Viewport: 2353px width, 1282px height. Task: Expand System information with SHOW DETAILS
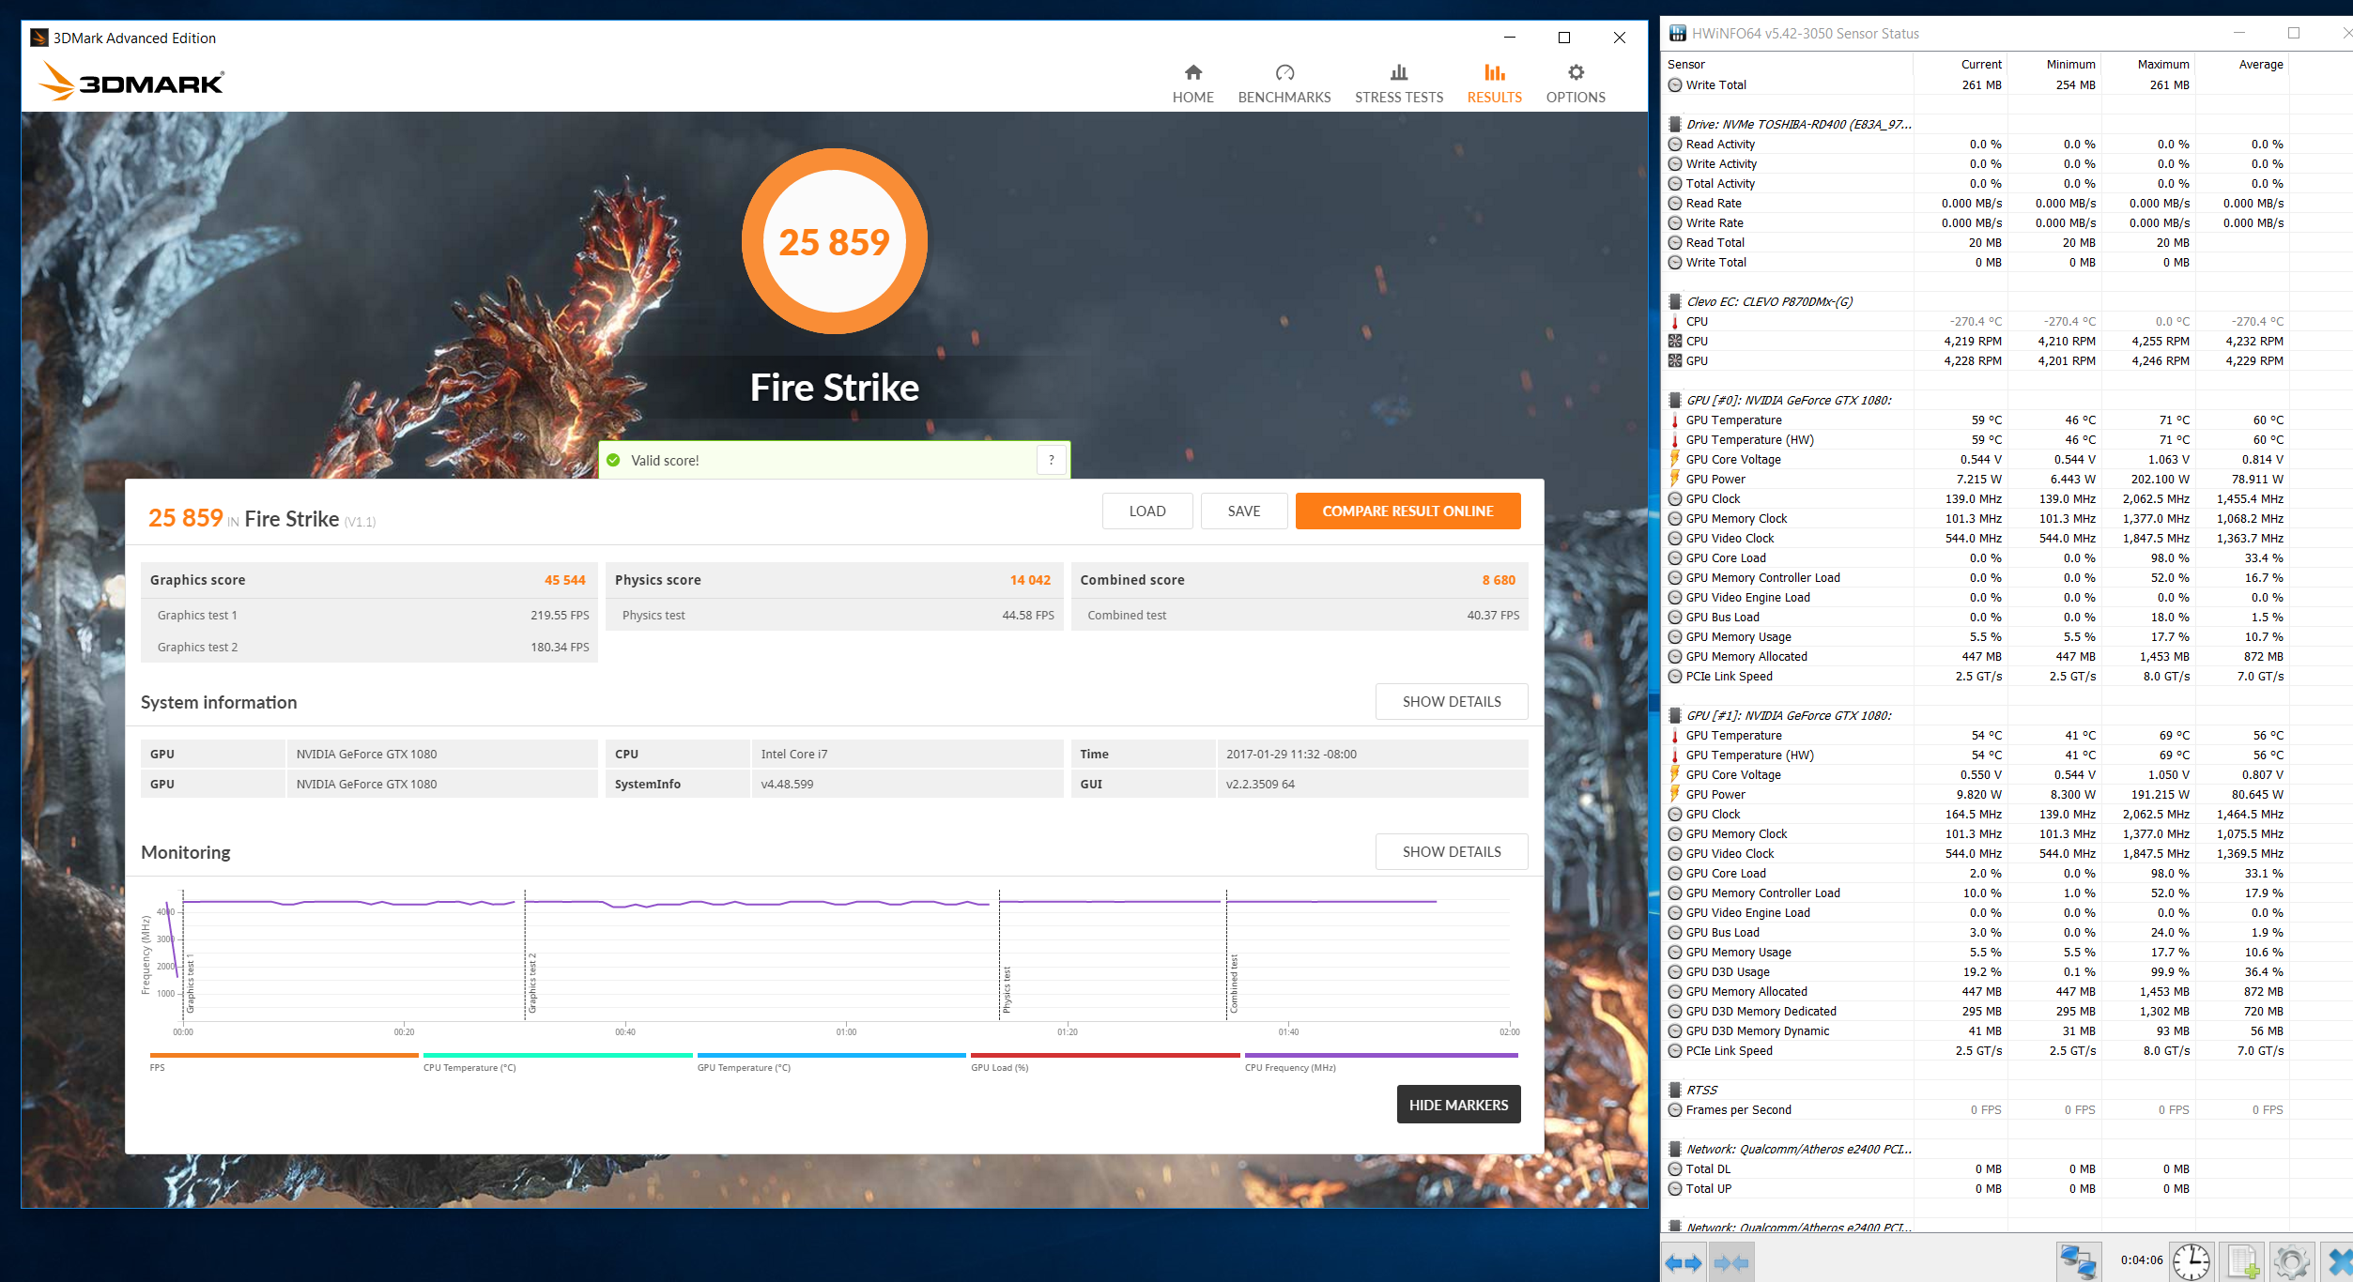point(1451,701)
